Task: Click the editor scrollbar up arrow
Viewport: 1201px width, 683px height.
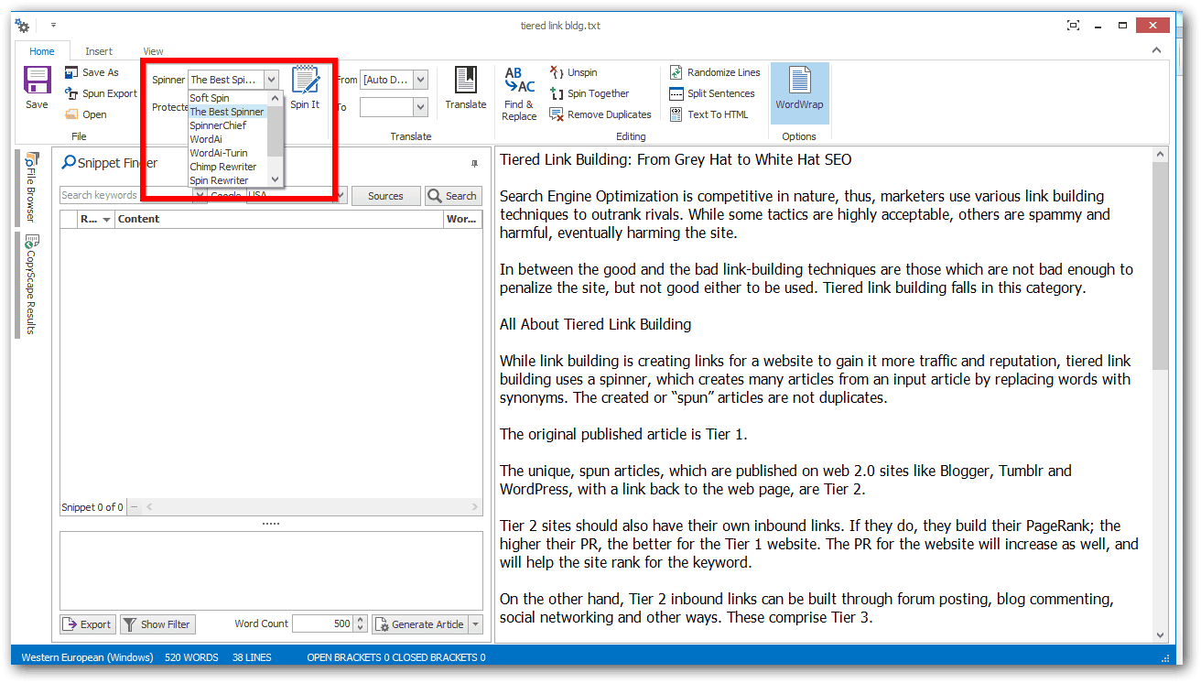Action: (1161, 155)
